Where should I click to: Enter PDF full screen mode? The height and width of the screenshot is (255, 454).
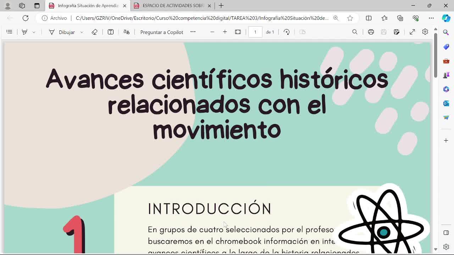tap(412, 32)
